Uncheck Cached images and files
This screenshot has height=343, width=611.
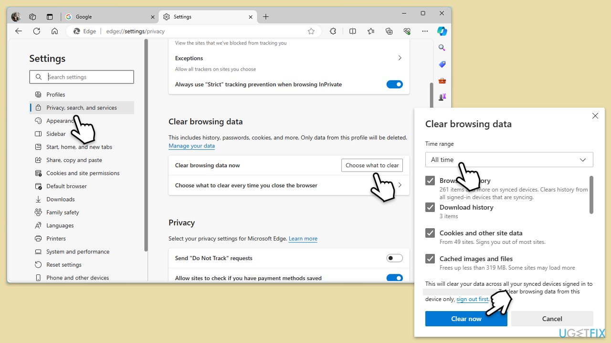point(430,259)
